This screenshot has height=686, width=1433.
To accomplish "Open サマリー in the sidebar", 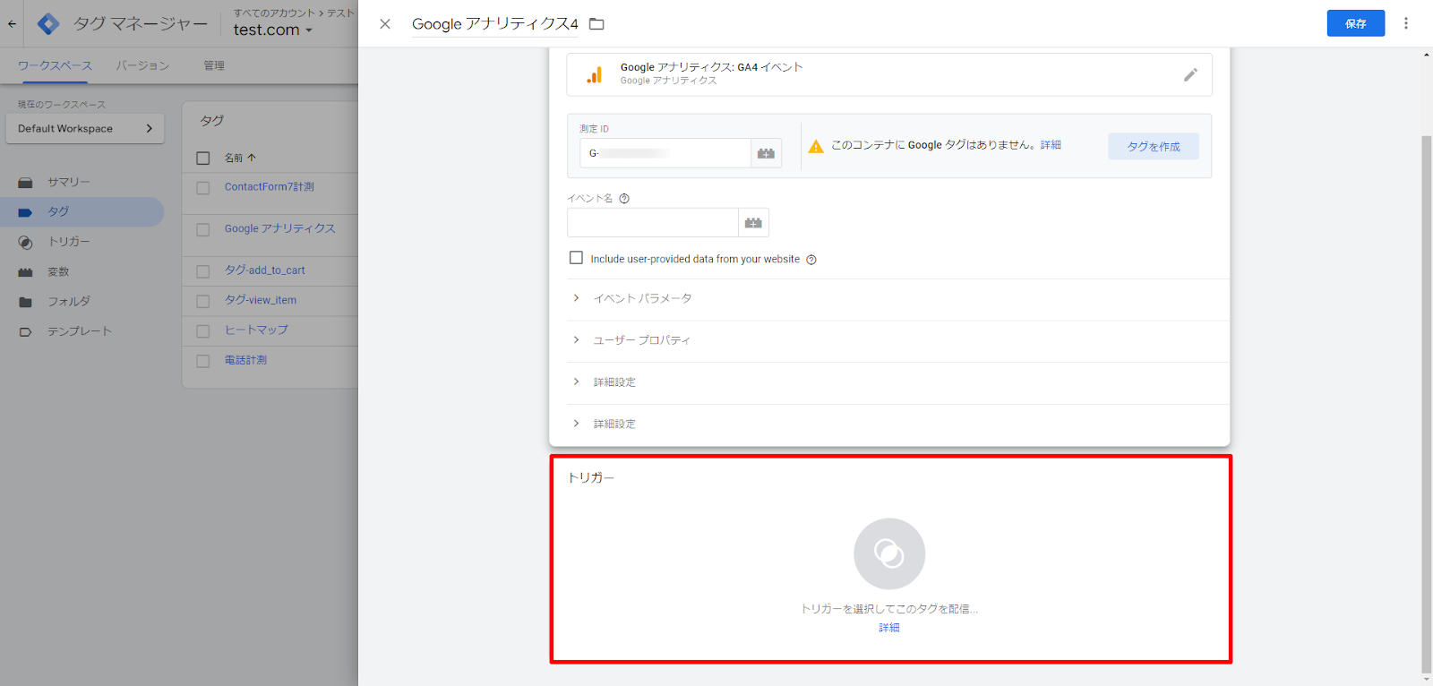I will click(x=82, y=182).
